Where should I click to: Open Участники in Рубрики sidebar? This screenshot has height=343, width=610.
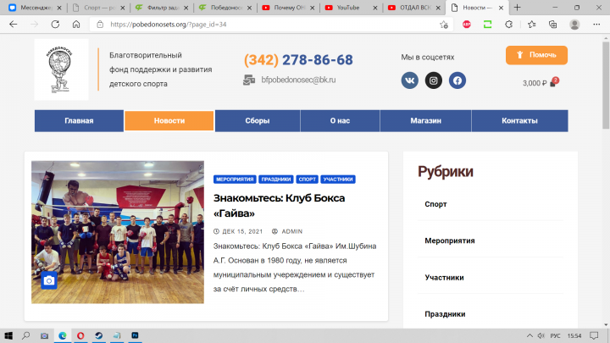(x=444, y=278)
